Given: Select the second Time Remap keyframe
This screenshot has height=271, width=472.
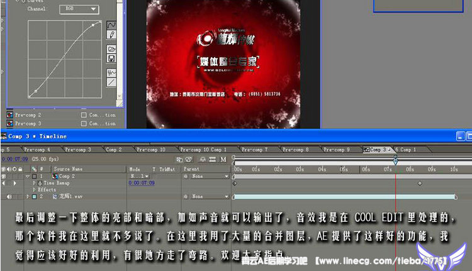Looking at the screenshot, I should pyautogui.click(x=420, y=183).
